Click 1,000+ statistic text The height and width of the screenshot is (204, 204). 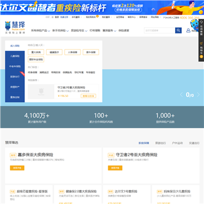(x=165, y=116)
